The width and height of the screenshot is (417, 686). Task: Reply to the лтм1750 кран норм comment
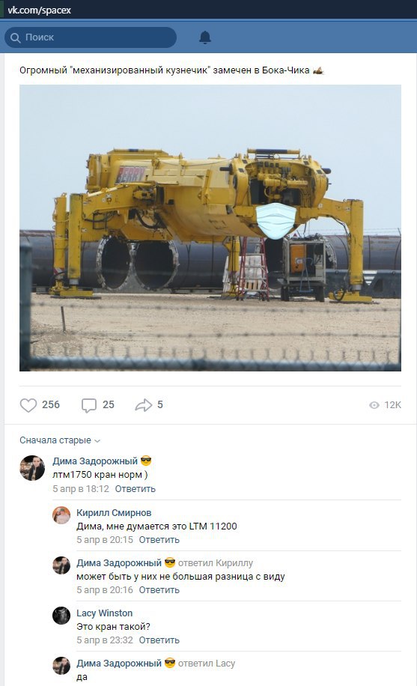coord(135,489)
